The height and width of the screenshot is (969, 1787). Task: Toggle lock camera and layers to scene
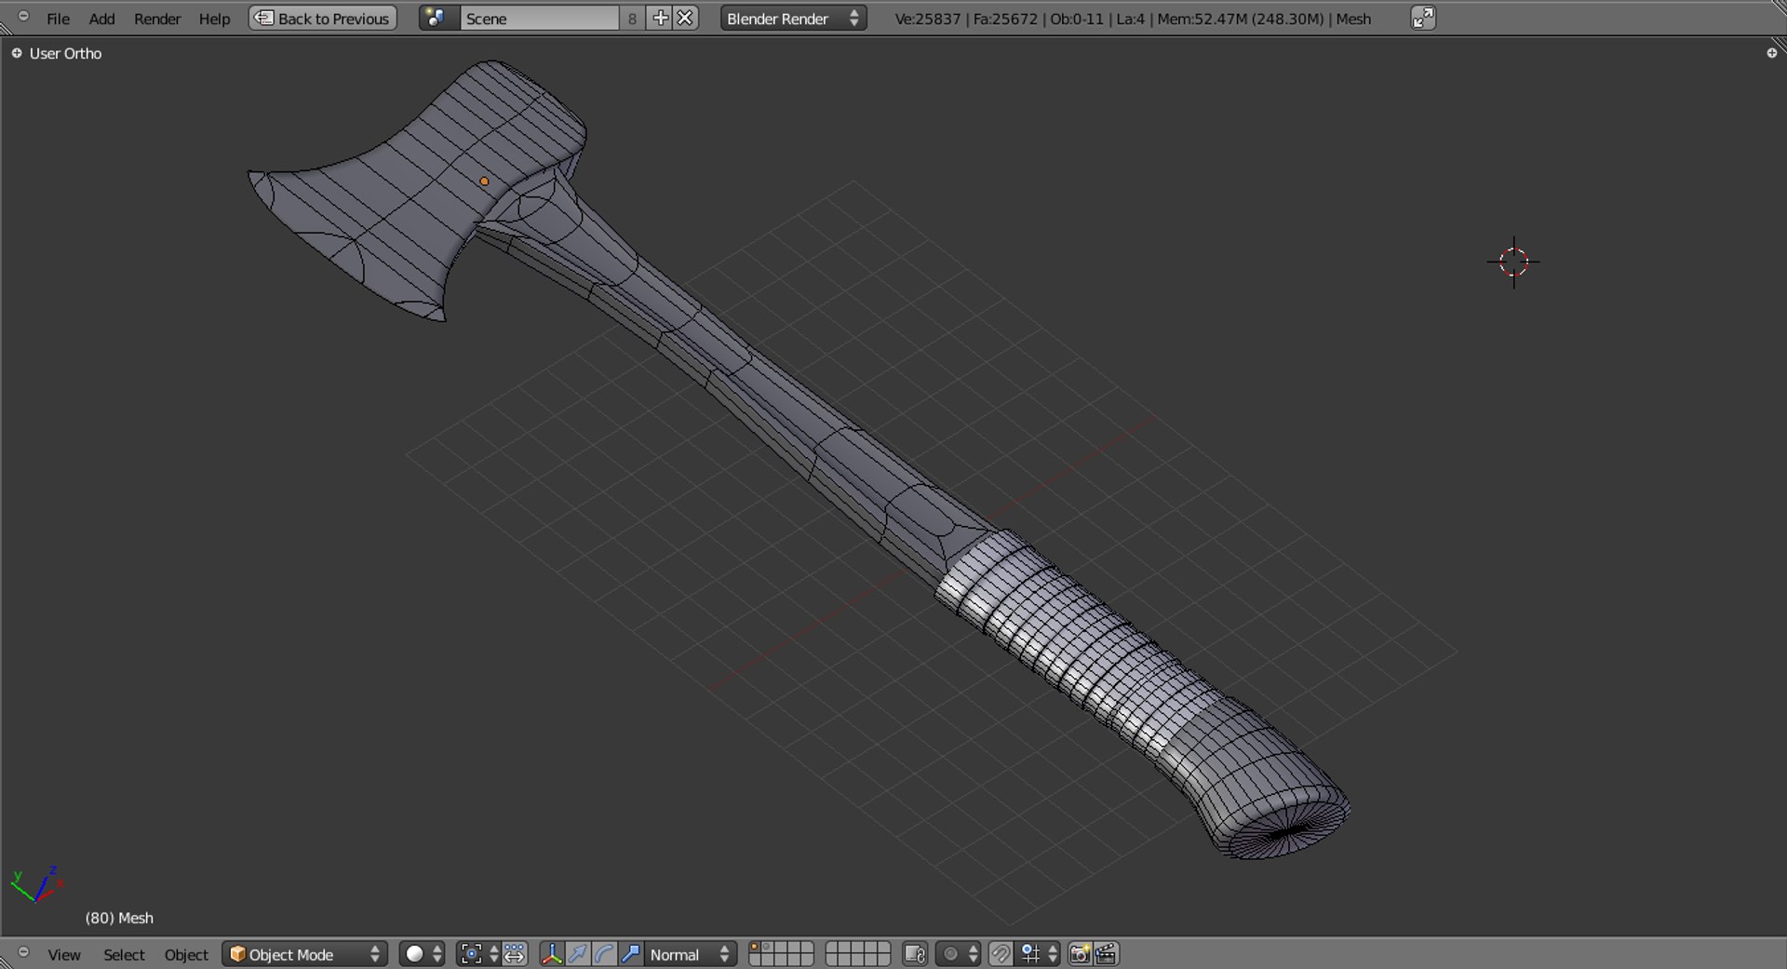tap(915, 954)
